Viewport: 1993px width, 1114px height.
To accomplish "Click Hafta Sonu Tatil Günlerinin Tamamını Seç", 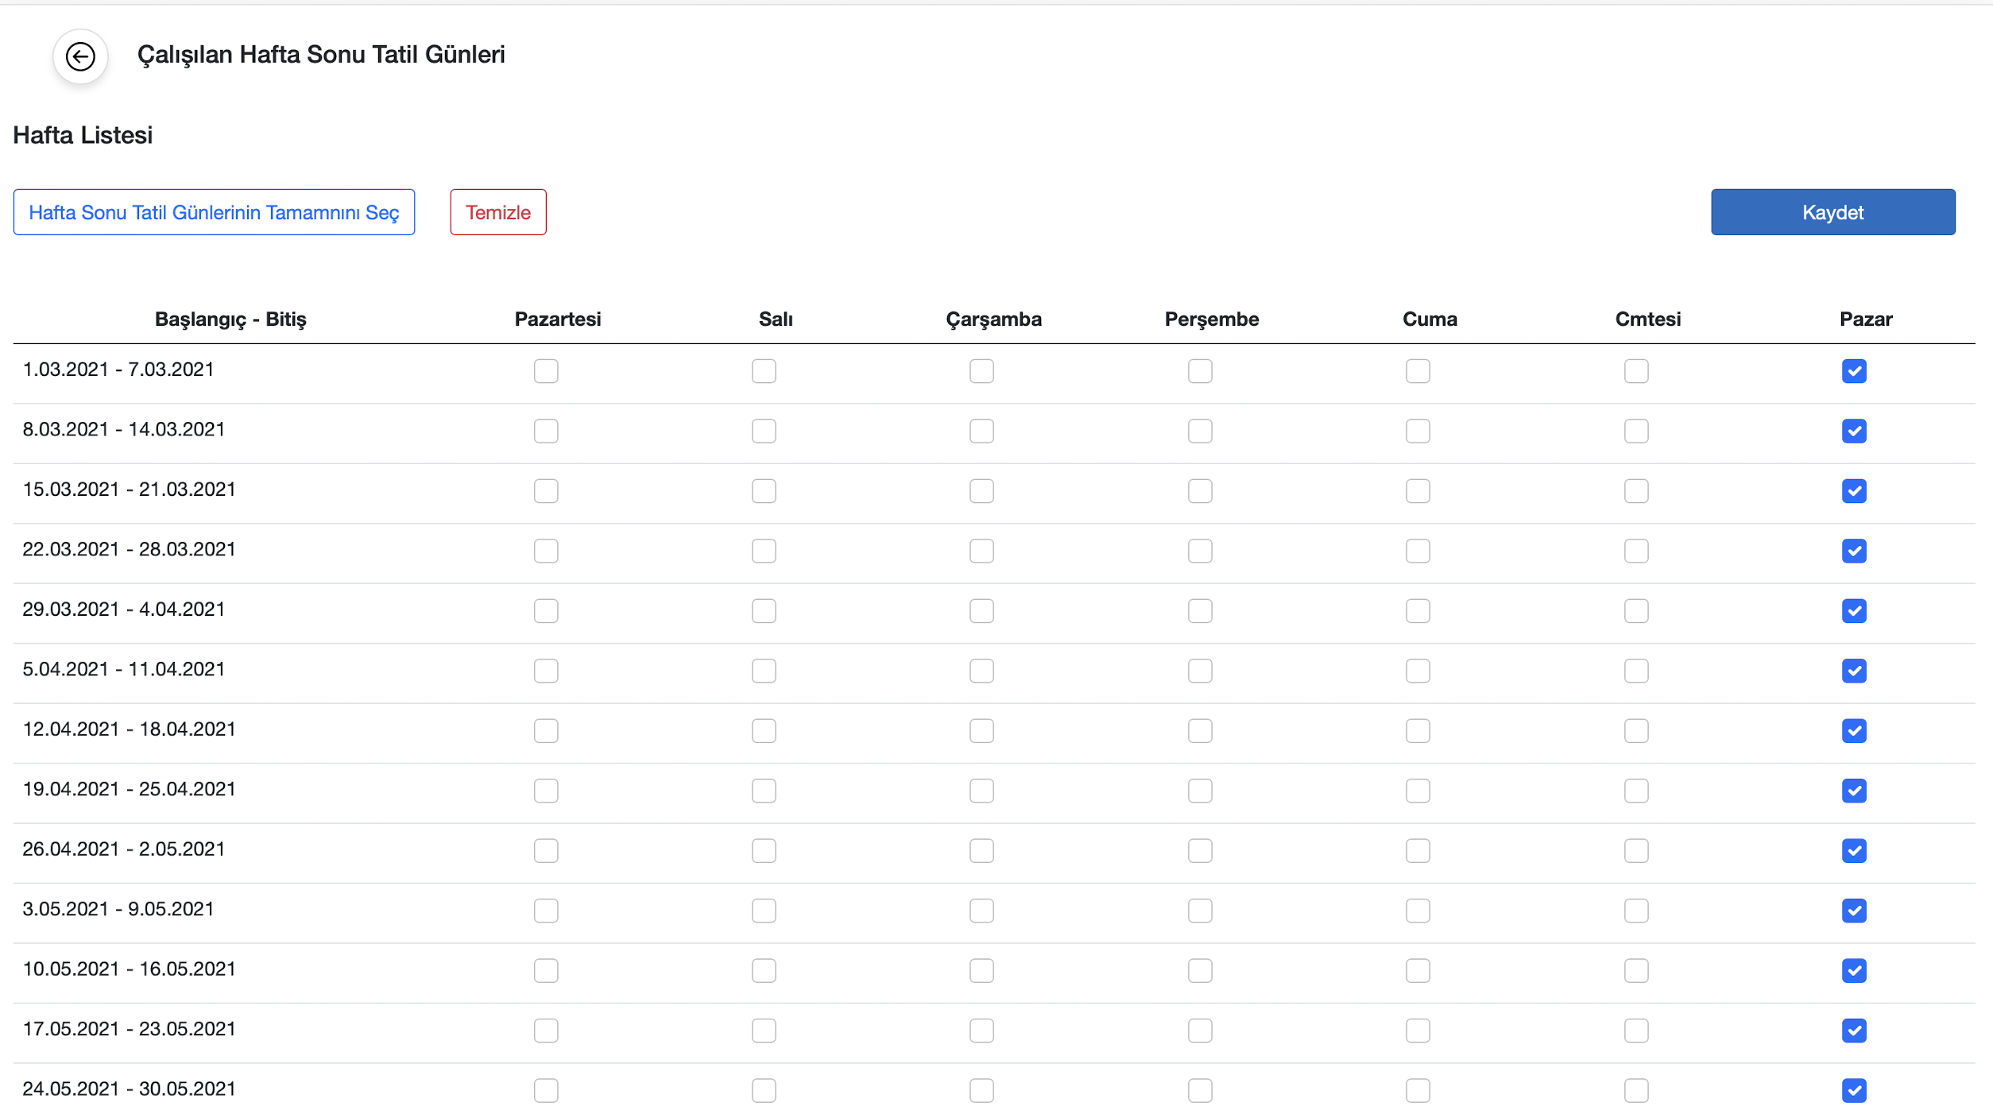I will pos(214,212).
